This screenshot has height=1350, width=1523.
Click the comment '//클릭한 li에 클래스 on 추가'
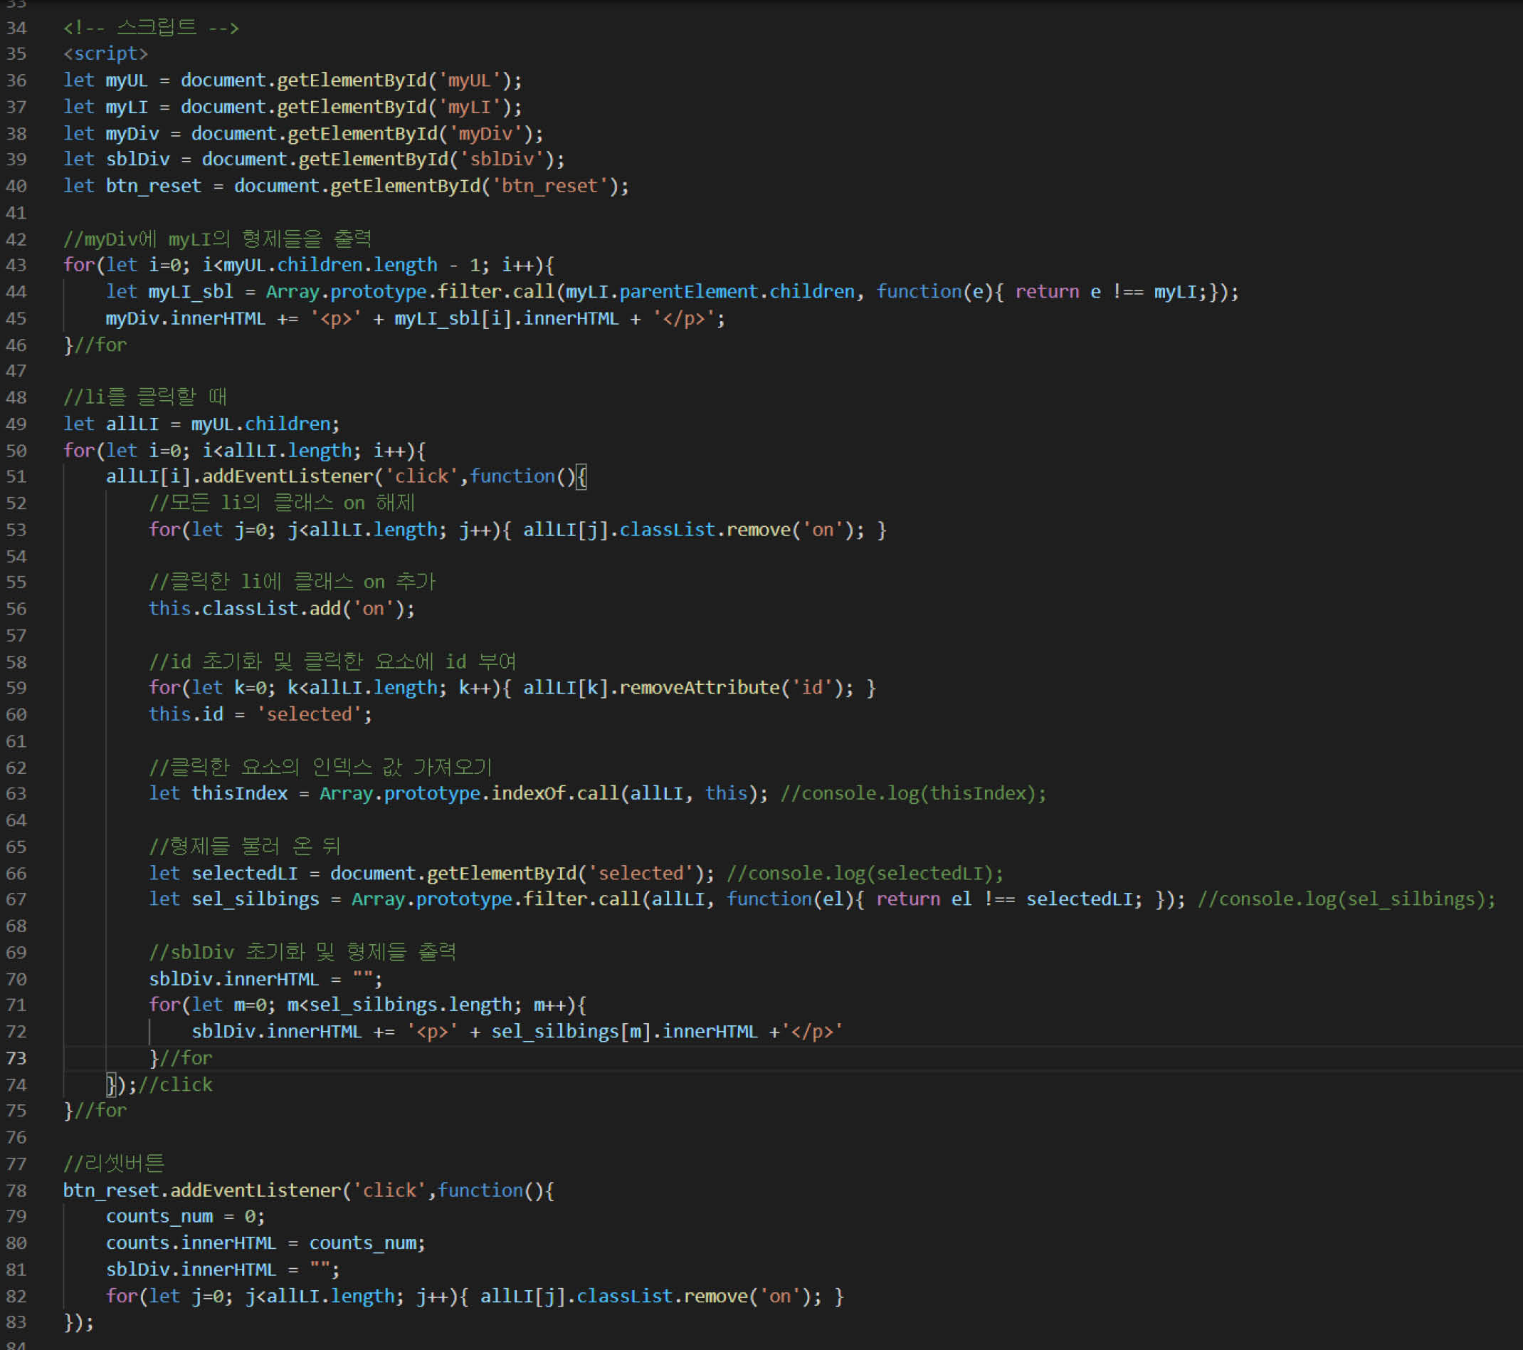click(292, 582)
